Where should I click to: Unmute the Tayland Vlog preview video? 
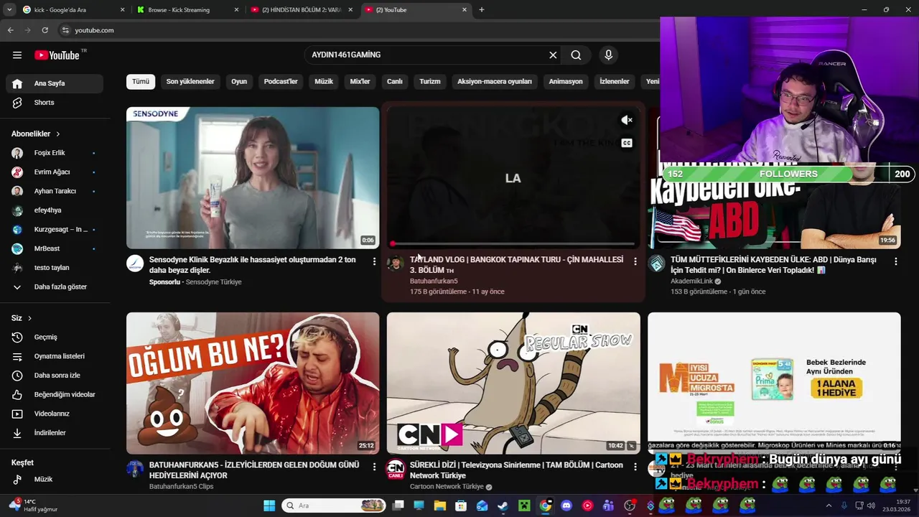[627, 121]
